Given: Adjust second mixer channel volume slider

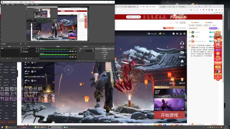Looking at the screenshot, I should pyautogui.click(x=56, y=57).
